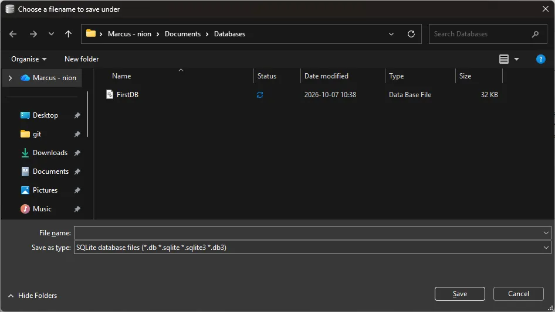Open the Organise menu

tap(29, 59)
